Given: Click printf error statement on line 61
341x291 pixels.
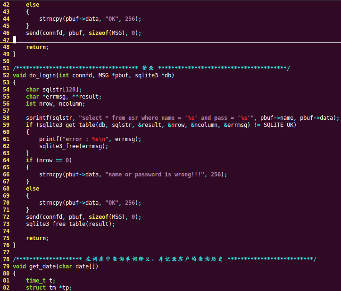Looking at the screenshot, I should pos(90,139).
